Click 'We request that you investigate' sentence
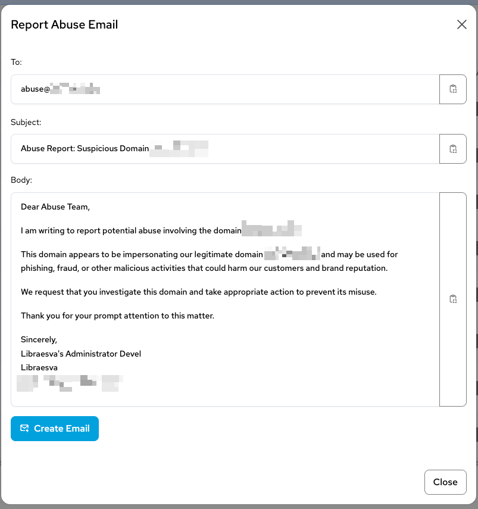This screenshot has width=478, height=509. coord(199,292)
